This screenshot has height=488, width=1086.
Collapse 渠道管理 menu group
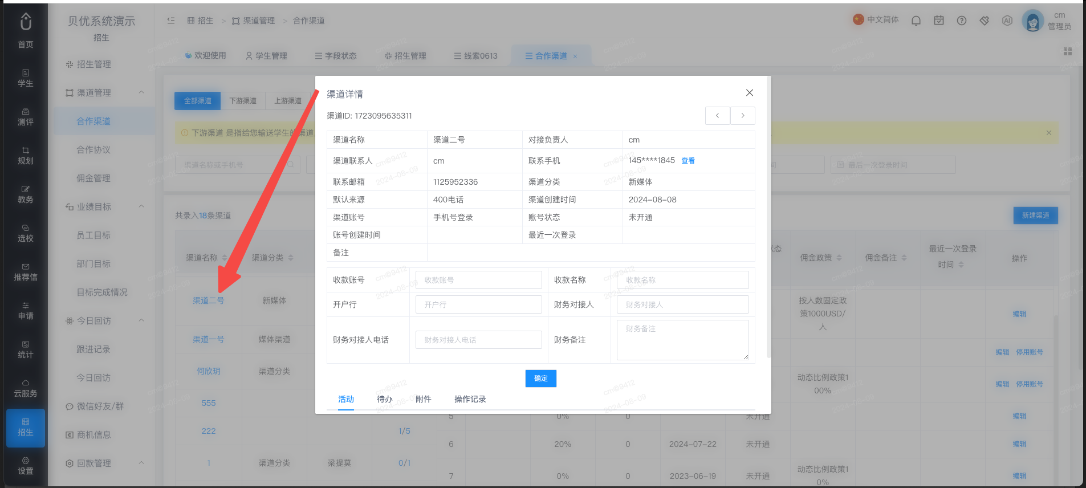tap(141, 92)
